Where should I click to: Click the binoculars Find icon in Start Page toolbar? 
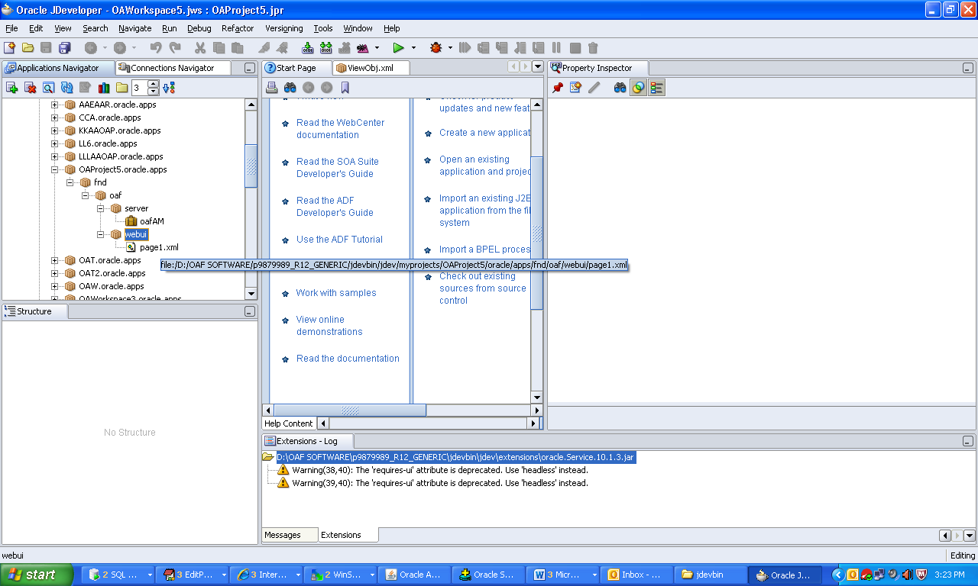tap(290, 88)
